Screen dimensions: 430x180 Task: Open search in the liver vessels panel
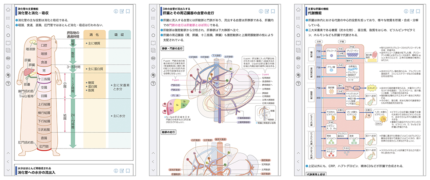click(x=153, y=27)
